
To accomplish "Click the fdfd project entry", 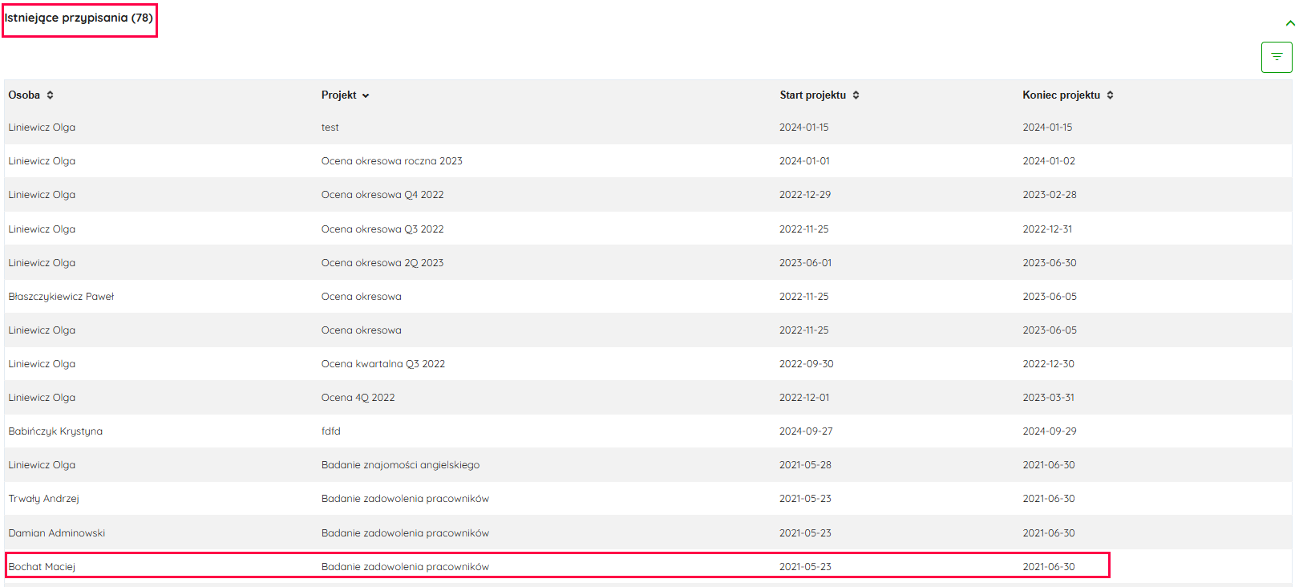I will pos(330,431).
